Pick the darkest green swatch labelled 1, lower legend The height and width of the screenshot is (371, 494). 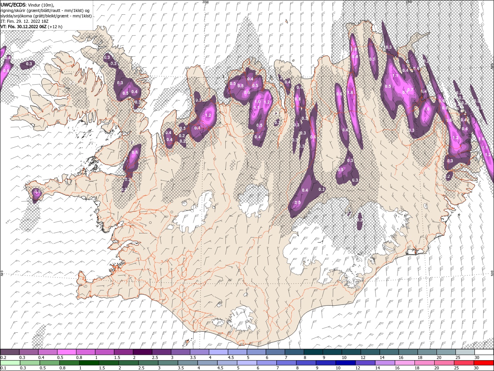pyautogui.click(x=89, y=363)
